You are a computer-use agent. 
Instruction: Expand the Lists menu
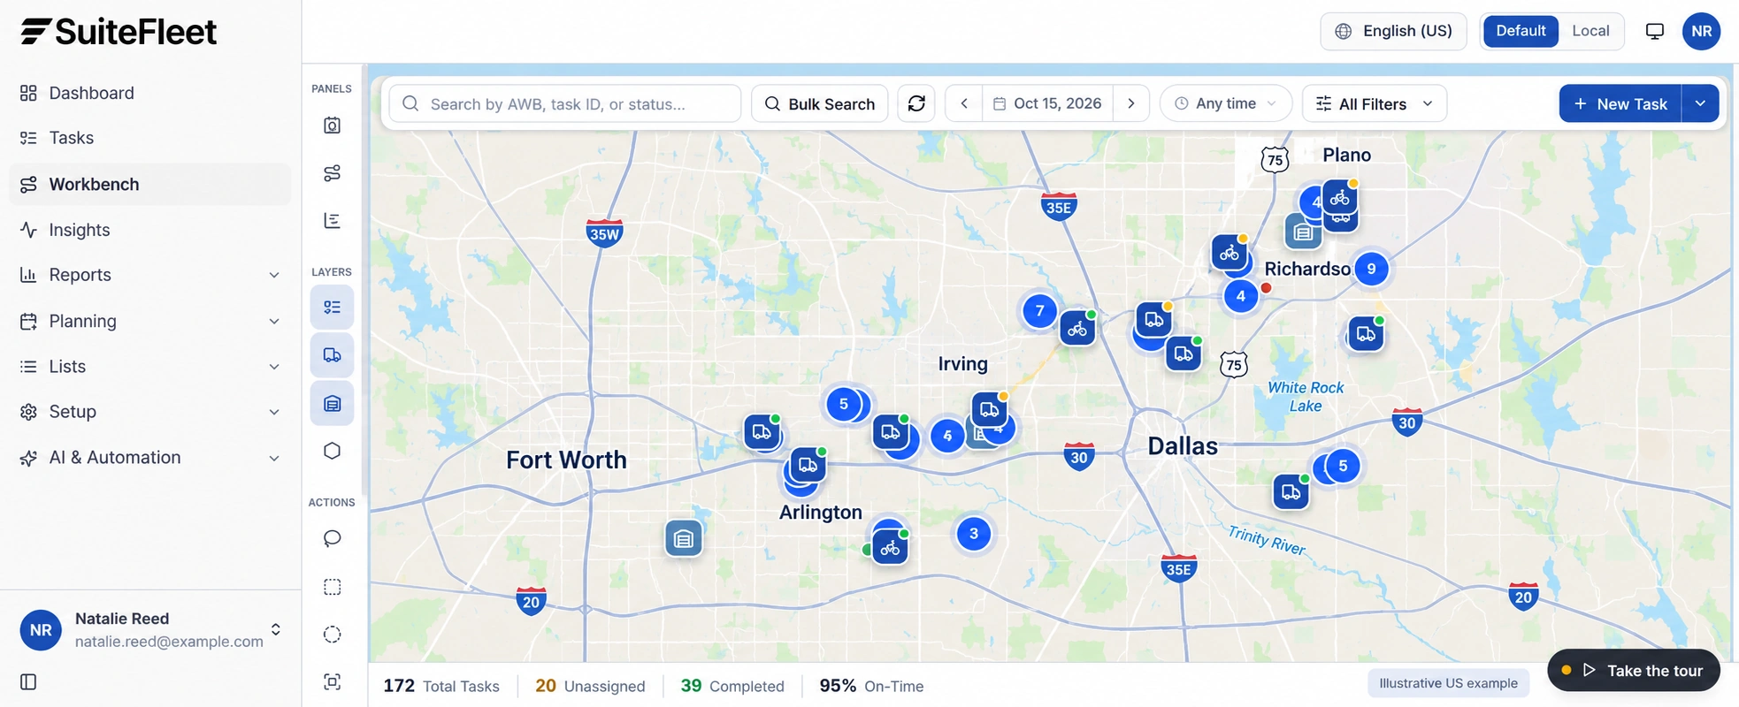pyautogui.click(x=150, y=366)
